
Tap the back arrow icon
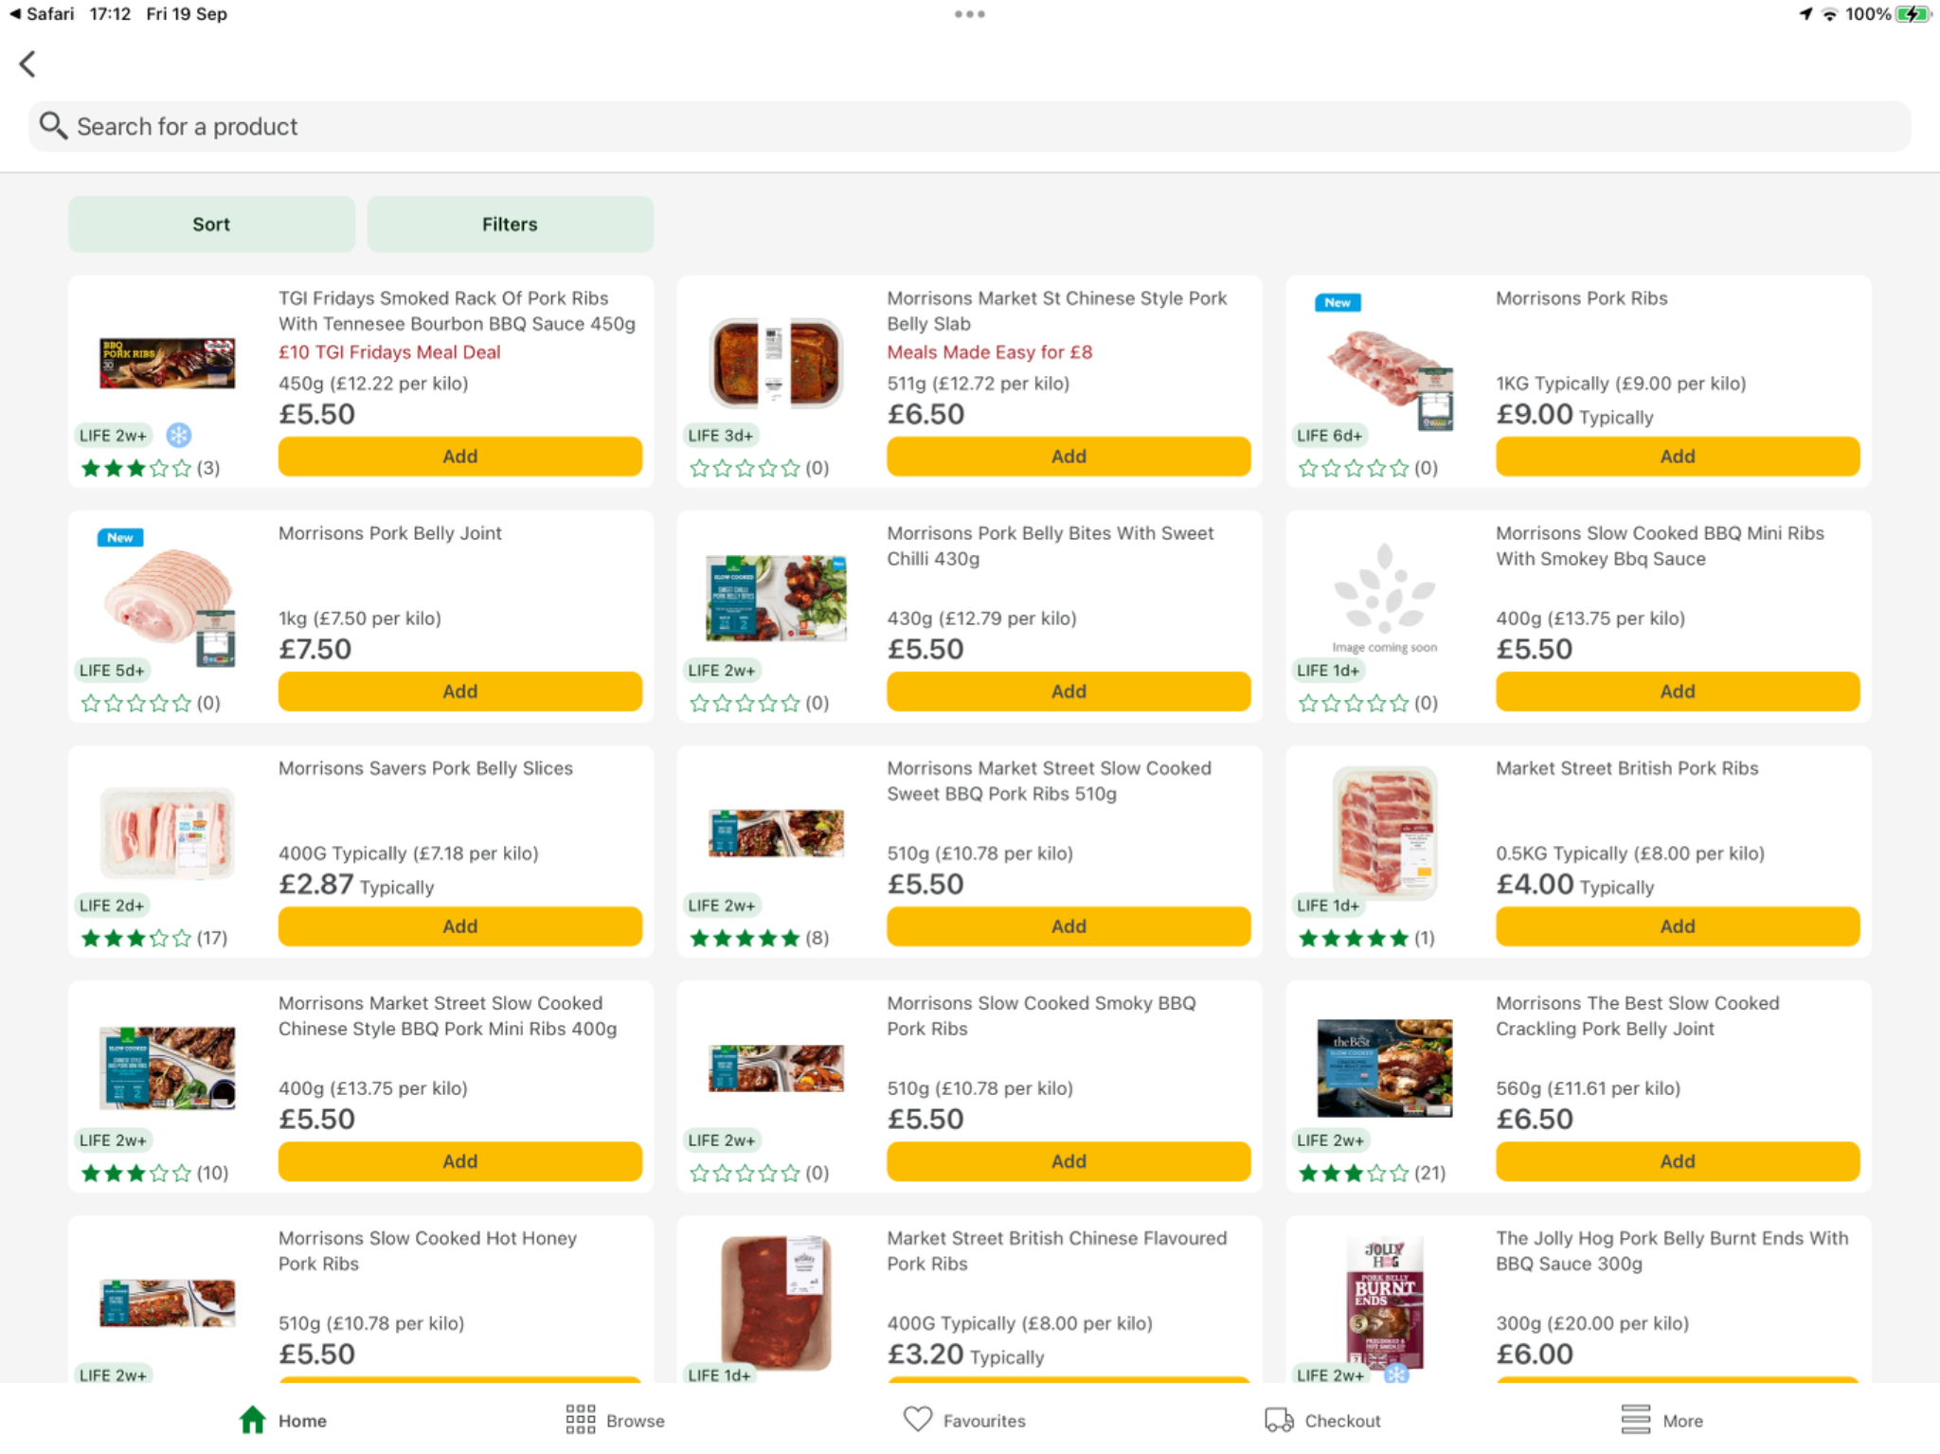[x=27, y=63]
